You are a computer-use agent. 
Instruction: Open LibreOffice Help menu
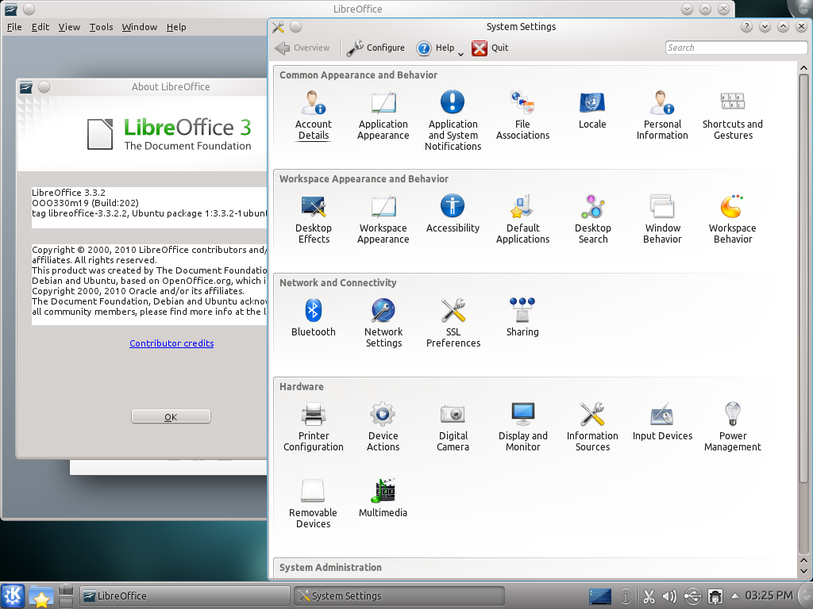pyautogui.click(x=176, y=27)
